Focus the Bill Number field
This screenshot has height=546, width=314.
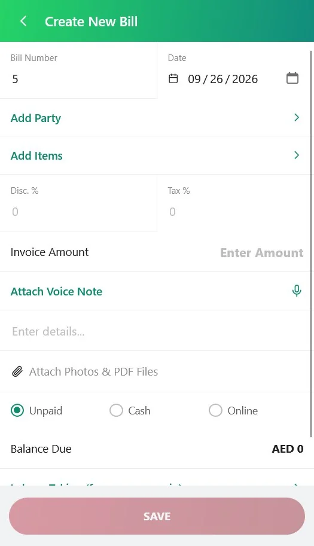pos(78,79)
